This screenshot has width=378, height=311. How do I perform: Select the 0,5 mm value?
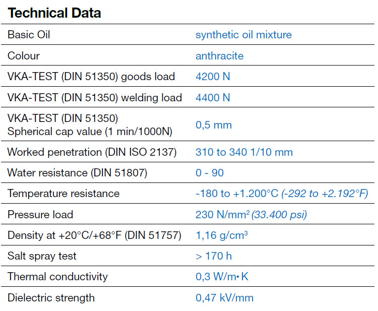(214, 125)
